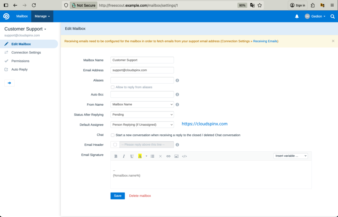This screenshot has height=217, width=338.
Task: Enable the Email Header checkbox
Action: click(115, 144)
